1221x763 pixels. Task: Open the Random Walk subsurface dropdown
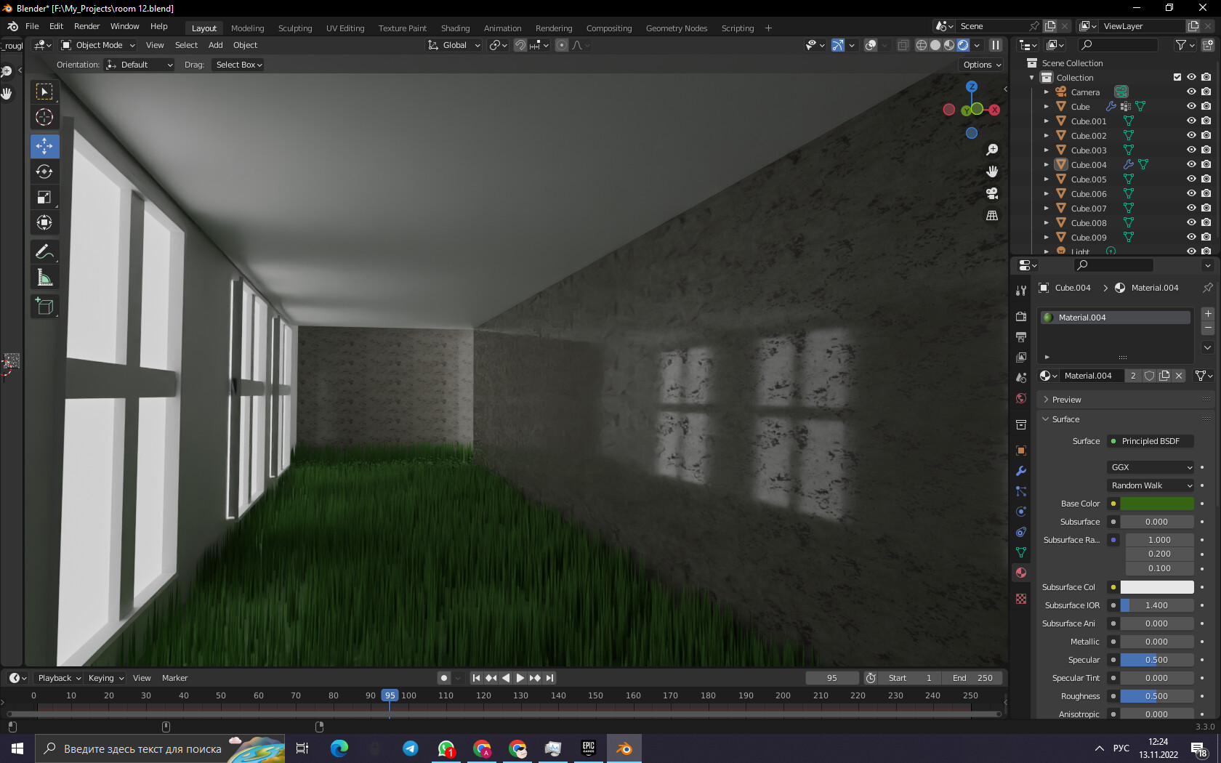tap(1151, 485)
